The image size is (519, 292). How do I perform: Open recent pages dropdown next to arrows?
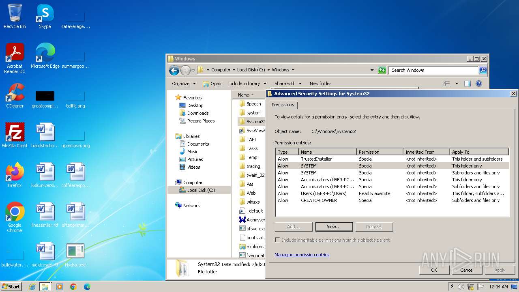193,70
